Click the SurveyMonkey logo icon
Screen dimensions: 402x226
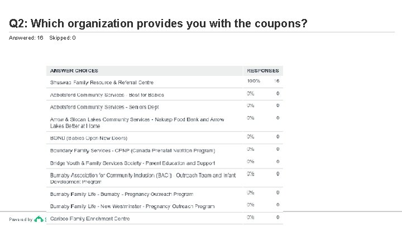(x=39, y=219)
